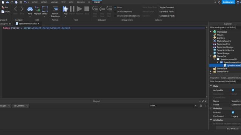Click the Filter workspace search field
Image resolution: width=241 pixels, height=135 pixels.
(225, 27)
